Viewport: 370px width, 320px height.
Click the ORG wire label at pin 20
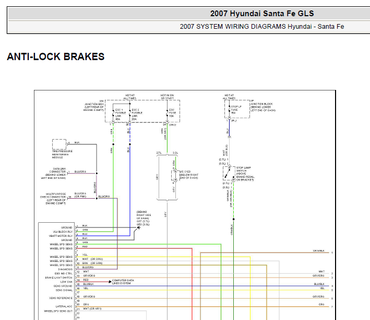point(86,304)
